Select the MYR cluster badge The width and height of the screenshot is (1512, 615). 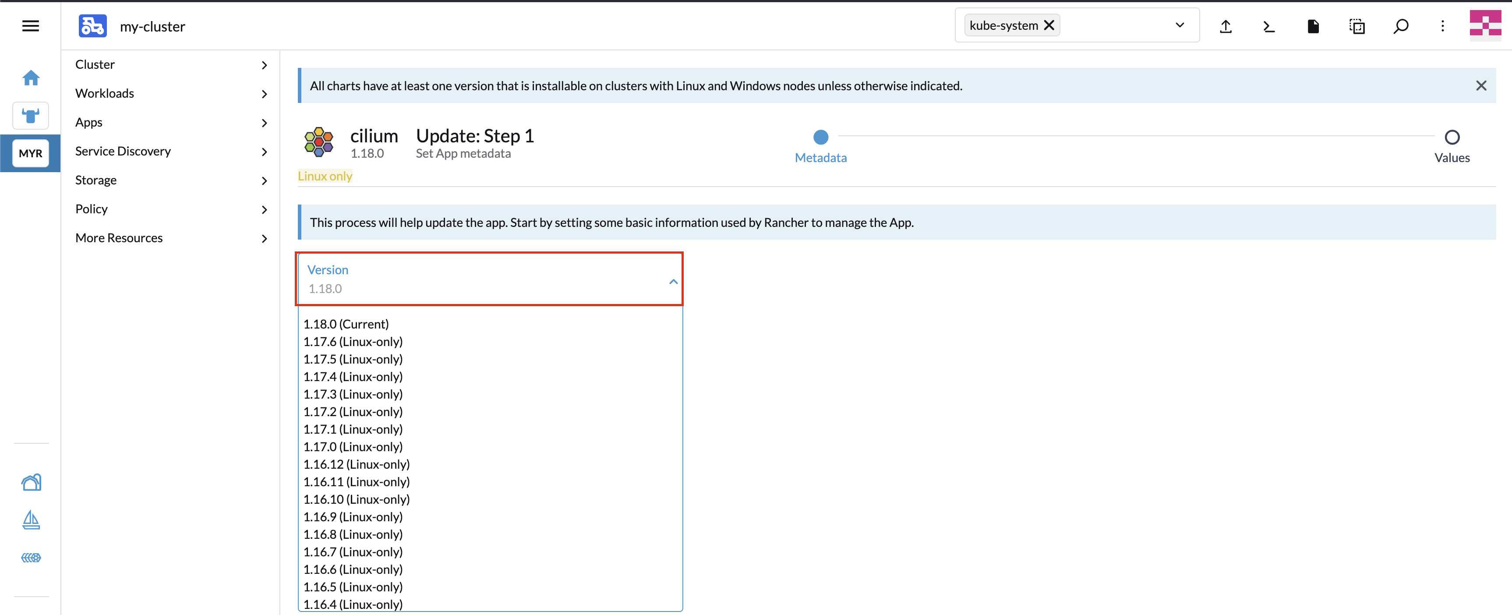(31, 153)
